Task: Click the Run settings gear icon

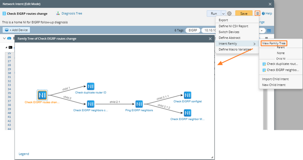Action: point(229,13)
